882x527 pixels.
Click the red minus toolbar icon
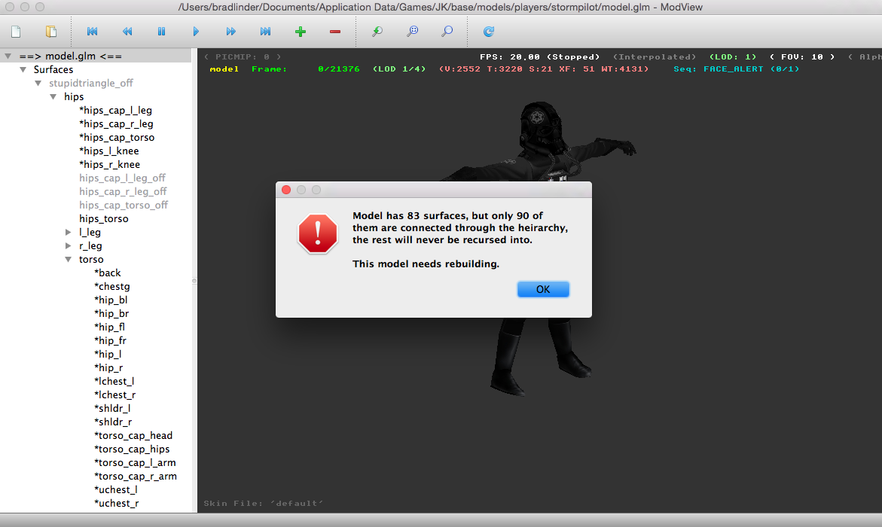(335, 32)
